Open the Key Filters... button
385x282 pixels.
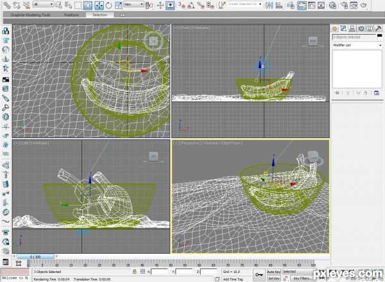coord(303,278)
